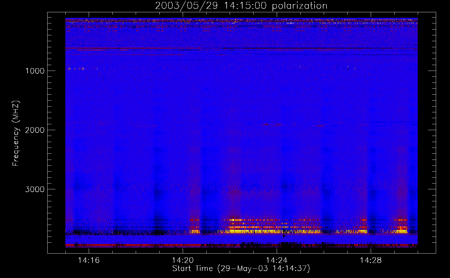Click the '3000' frequency tick label
Screen dimensions: 450x278
point(35,189)
